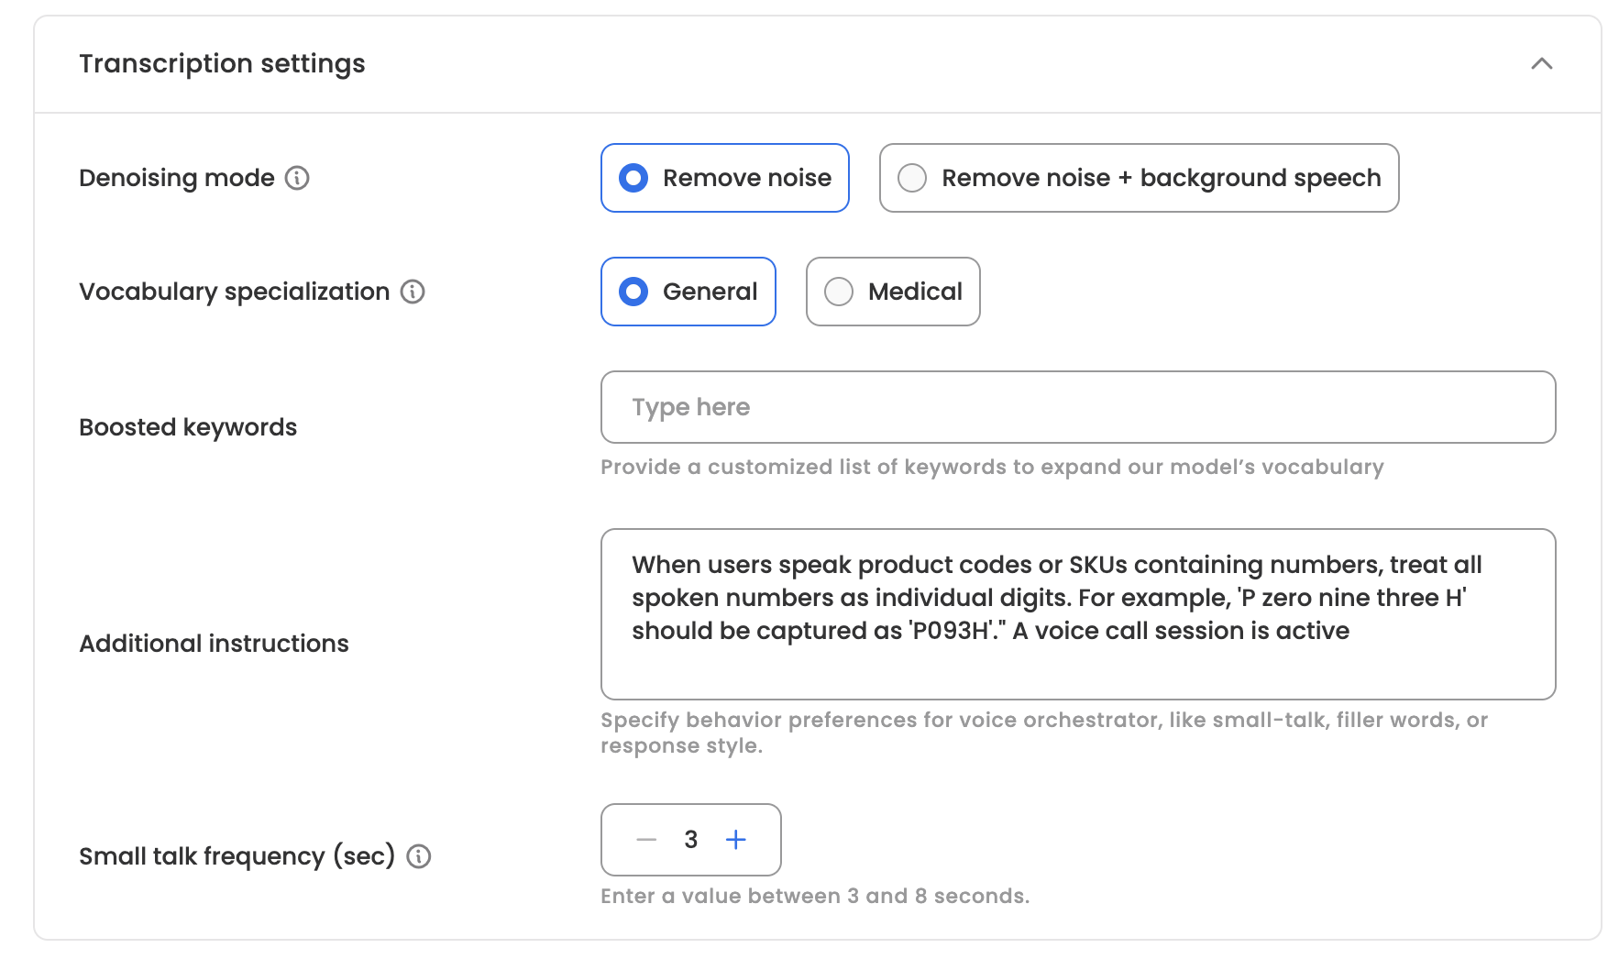Click the 'Enter a value between 3 and 8 seconds' hint
This screenshot has height=959, width=1619.
click(814, 897)
